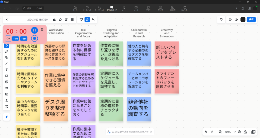Open the カレンダー tab

[185, 8]
